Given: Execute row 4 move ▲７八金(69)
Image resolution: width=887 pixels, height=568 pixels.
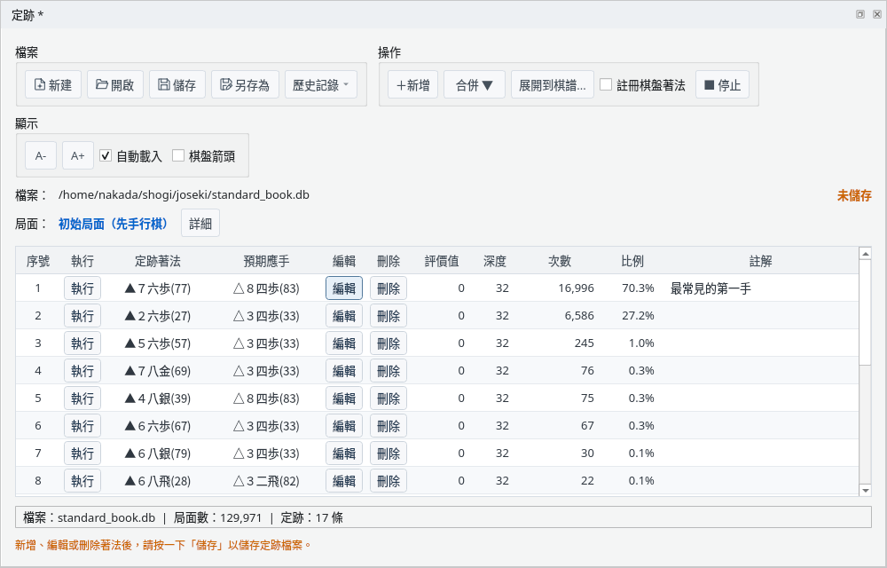Looking at the screenshot, I should (x=82, y=371).
